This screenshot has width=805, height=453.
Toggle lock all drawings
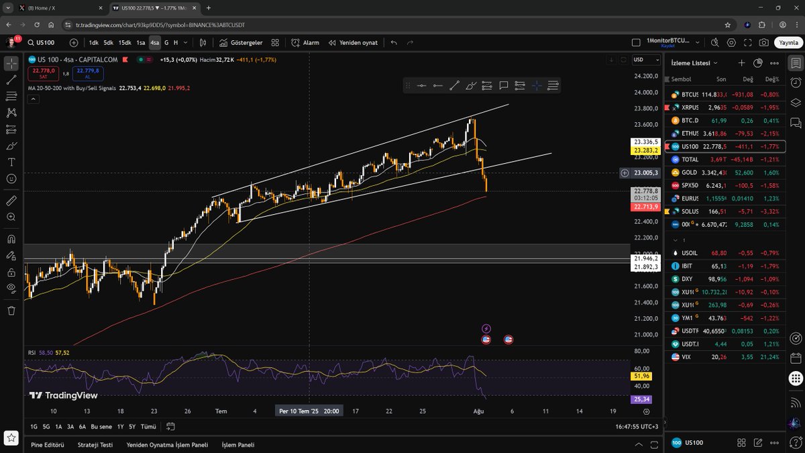11,272
